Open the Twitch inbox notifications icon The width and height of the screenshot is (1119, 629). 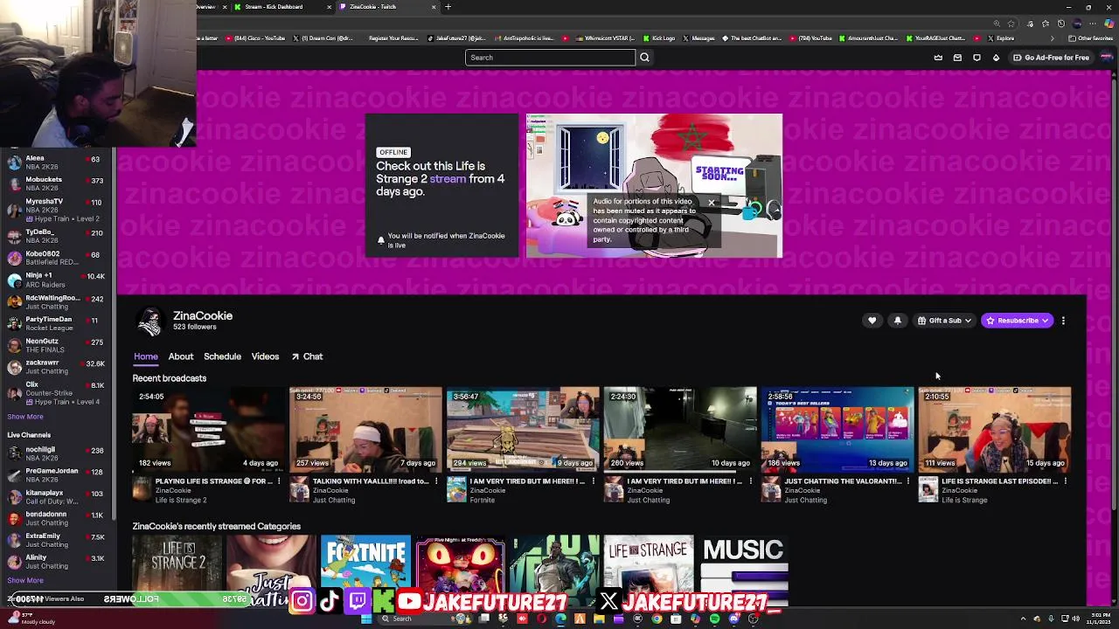tap(957, 58)
